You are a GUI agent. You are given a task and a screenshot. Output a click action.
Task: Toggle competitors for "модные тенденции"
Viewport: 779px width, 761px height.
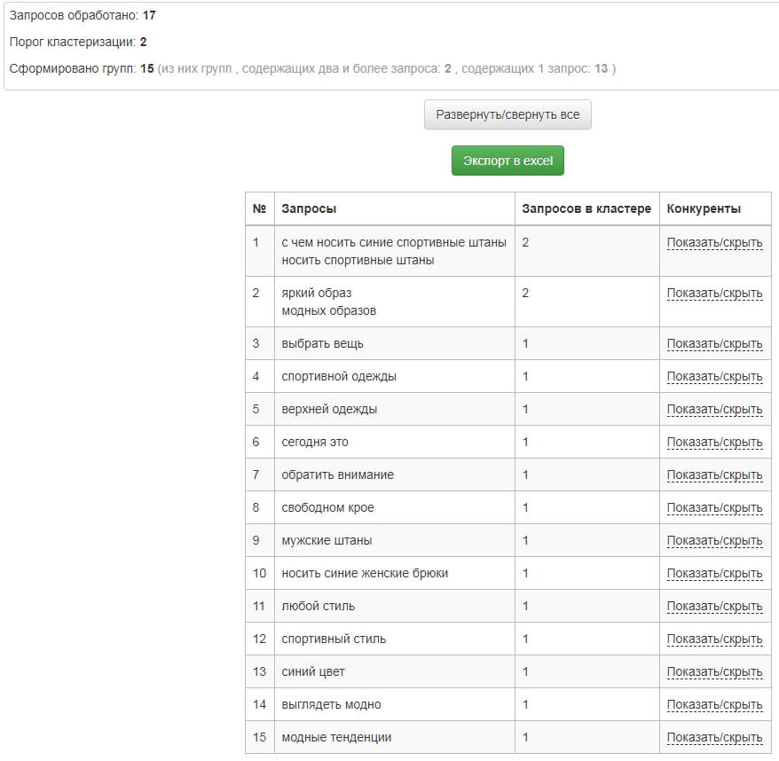click(x=714, y=737)
